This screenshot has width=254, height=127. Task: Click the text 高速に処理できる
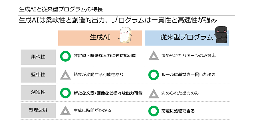(178, 111)
